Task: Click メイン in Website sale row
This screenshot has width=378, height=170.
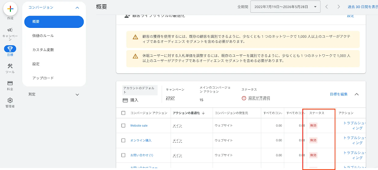Action: (178, 126)
